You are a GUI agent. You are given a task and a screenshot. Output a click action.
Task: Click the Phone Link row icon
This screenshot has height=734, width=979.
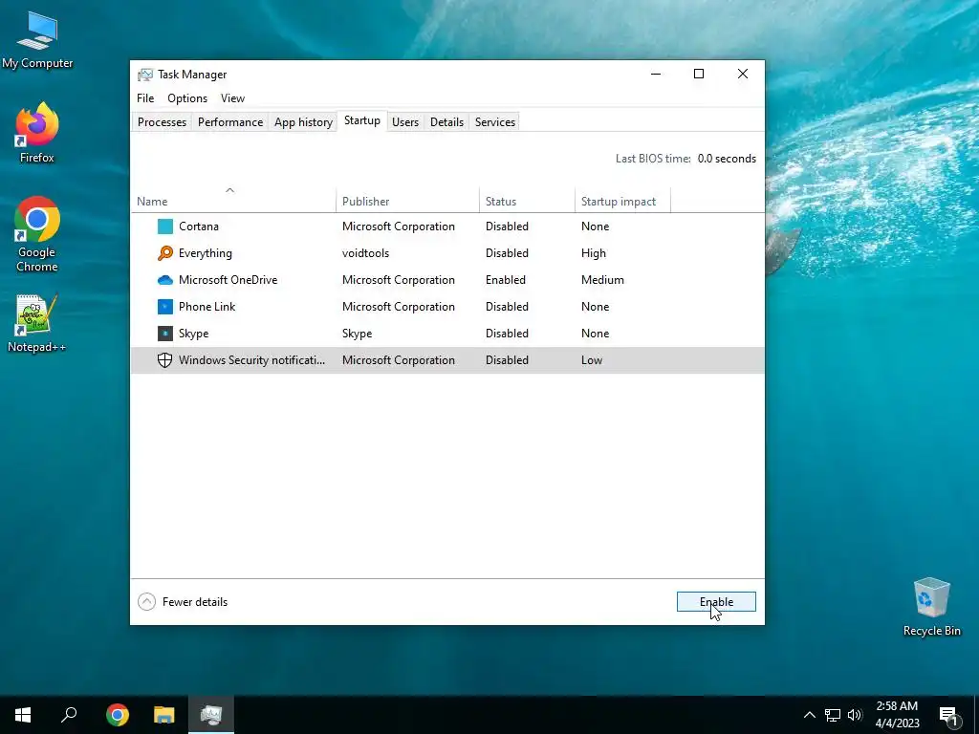[164, 307]
